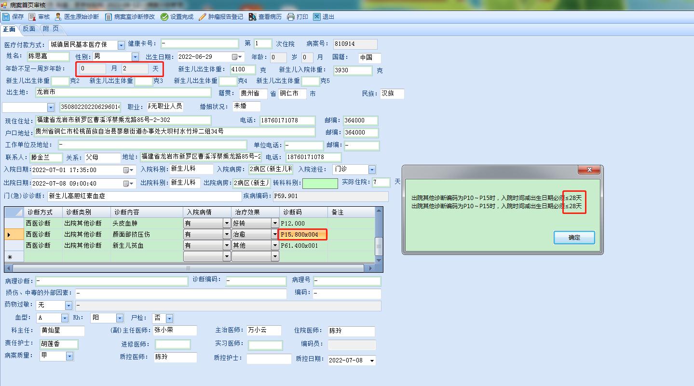
Task: Open 病案室诊断修改 in toolbar
Action: click(x=109, y=17)
